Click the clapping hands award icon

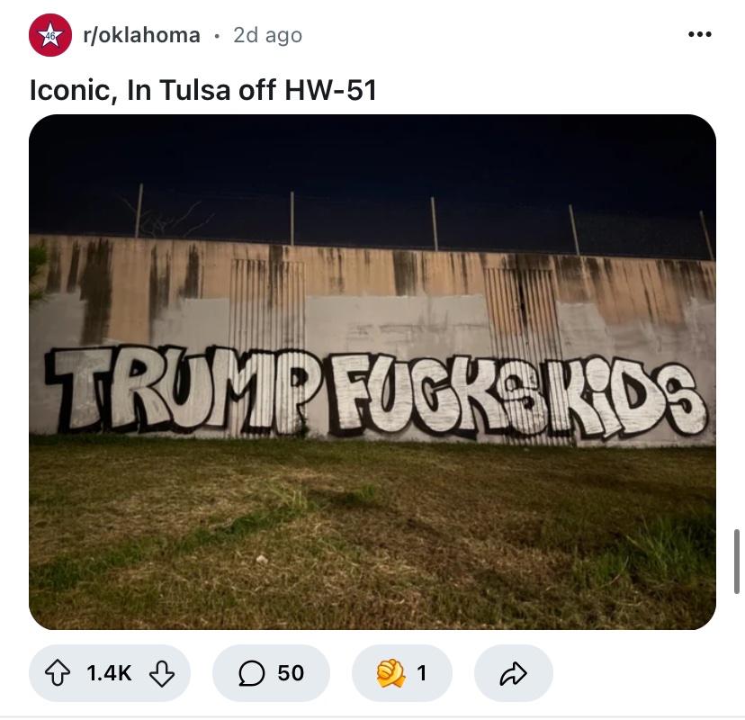coord(390,673)
